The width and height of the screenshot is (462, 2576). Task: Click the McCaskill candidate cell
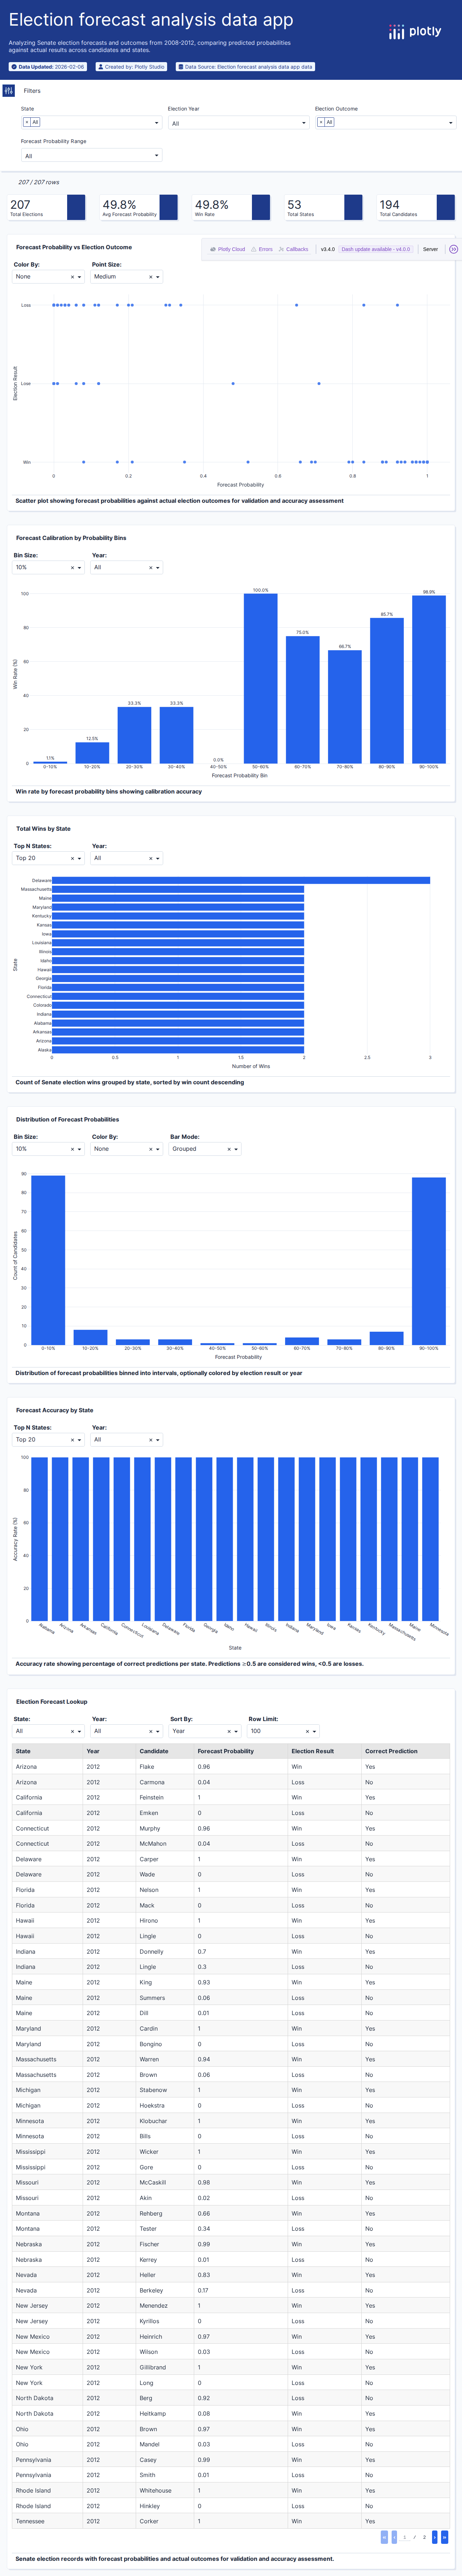click(165, 2182)
